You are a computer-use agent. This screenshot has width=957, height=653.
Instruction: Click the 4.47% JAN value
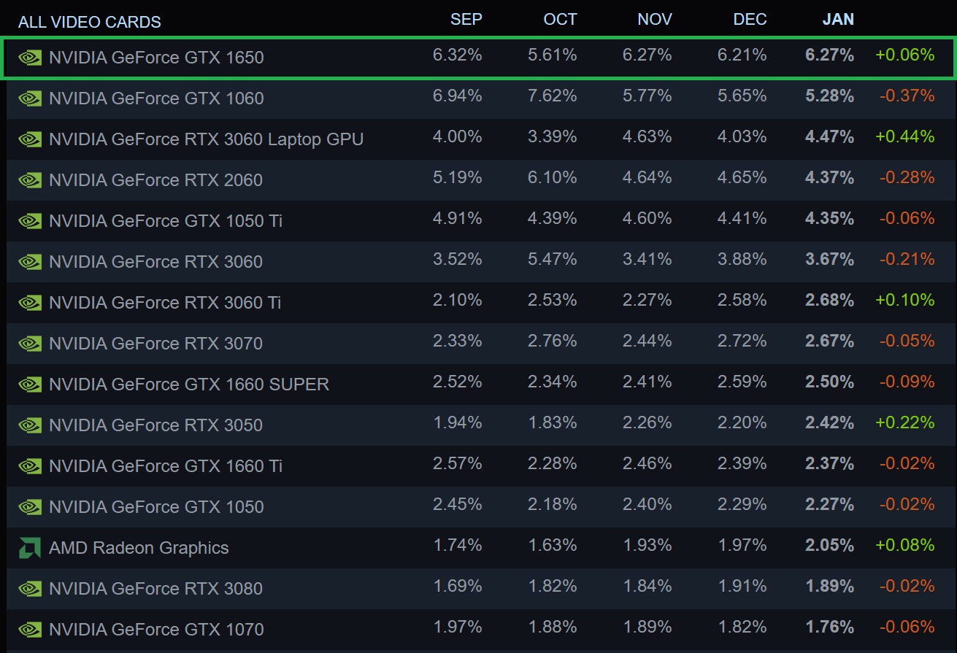[x=829, y=136]
